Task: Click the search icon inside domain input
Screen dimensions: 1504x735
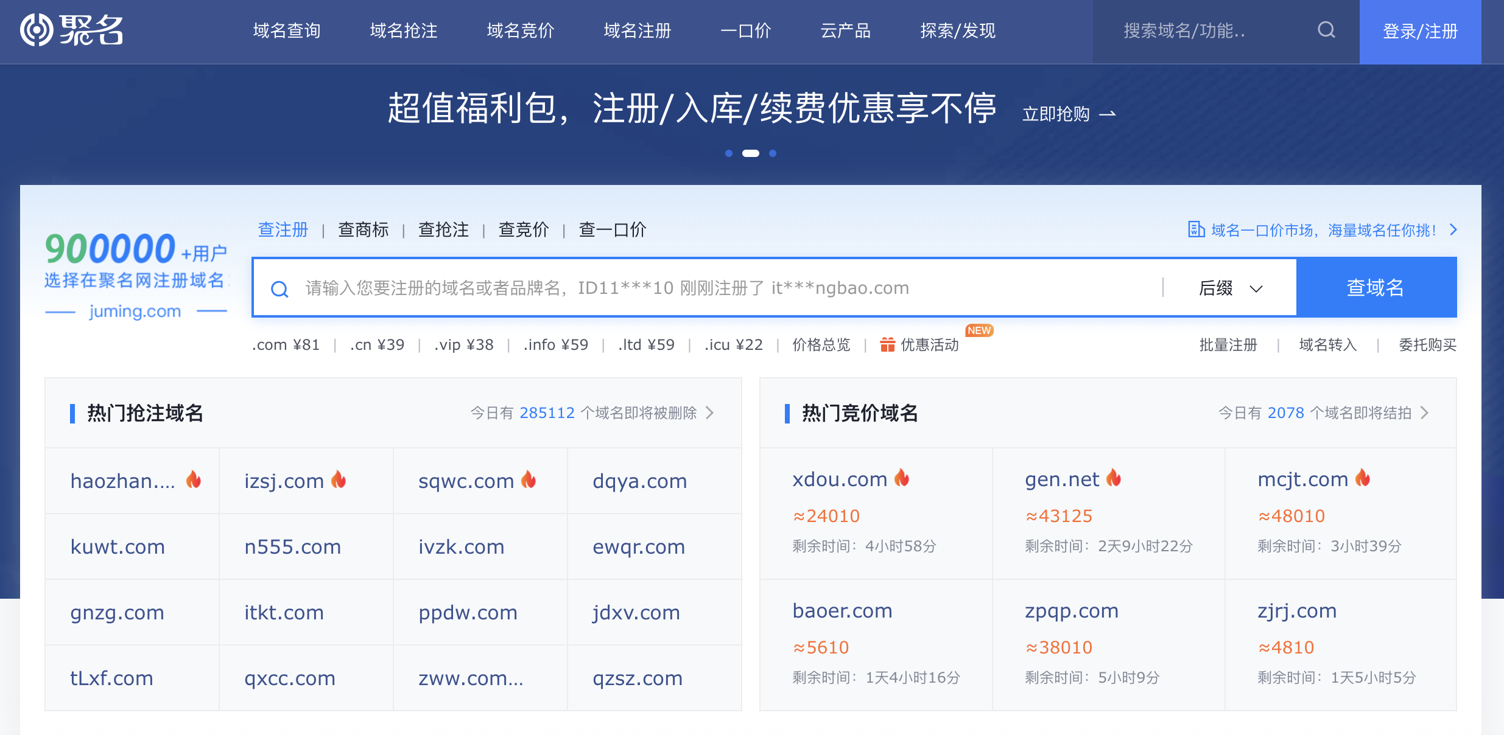Action: 279,289
